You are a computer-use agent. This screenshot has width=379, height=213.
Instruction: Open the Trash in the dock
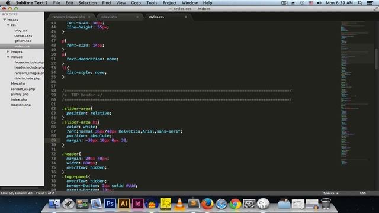point(326,204)
